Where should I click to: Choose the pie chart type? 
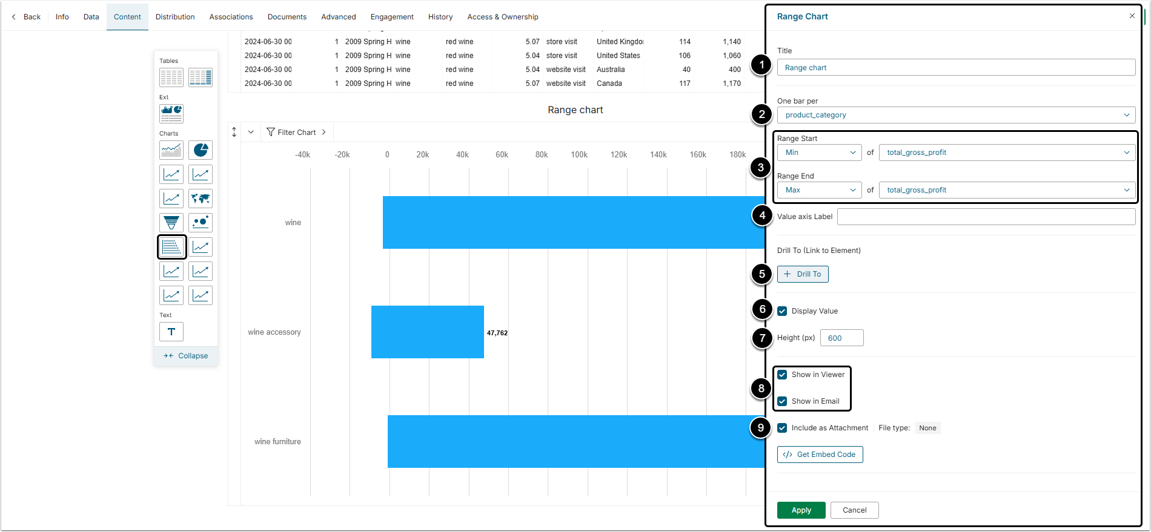[201, 150]
